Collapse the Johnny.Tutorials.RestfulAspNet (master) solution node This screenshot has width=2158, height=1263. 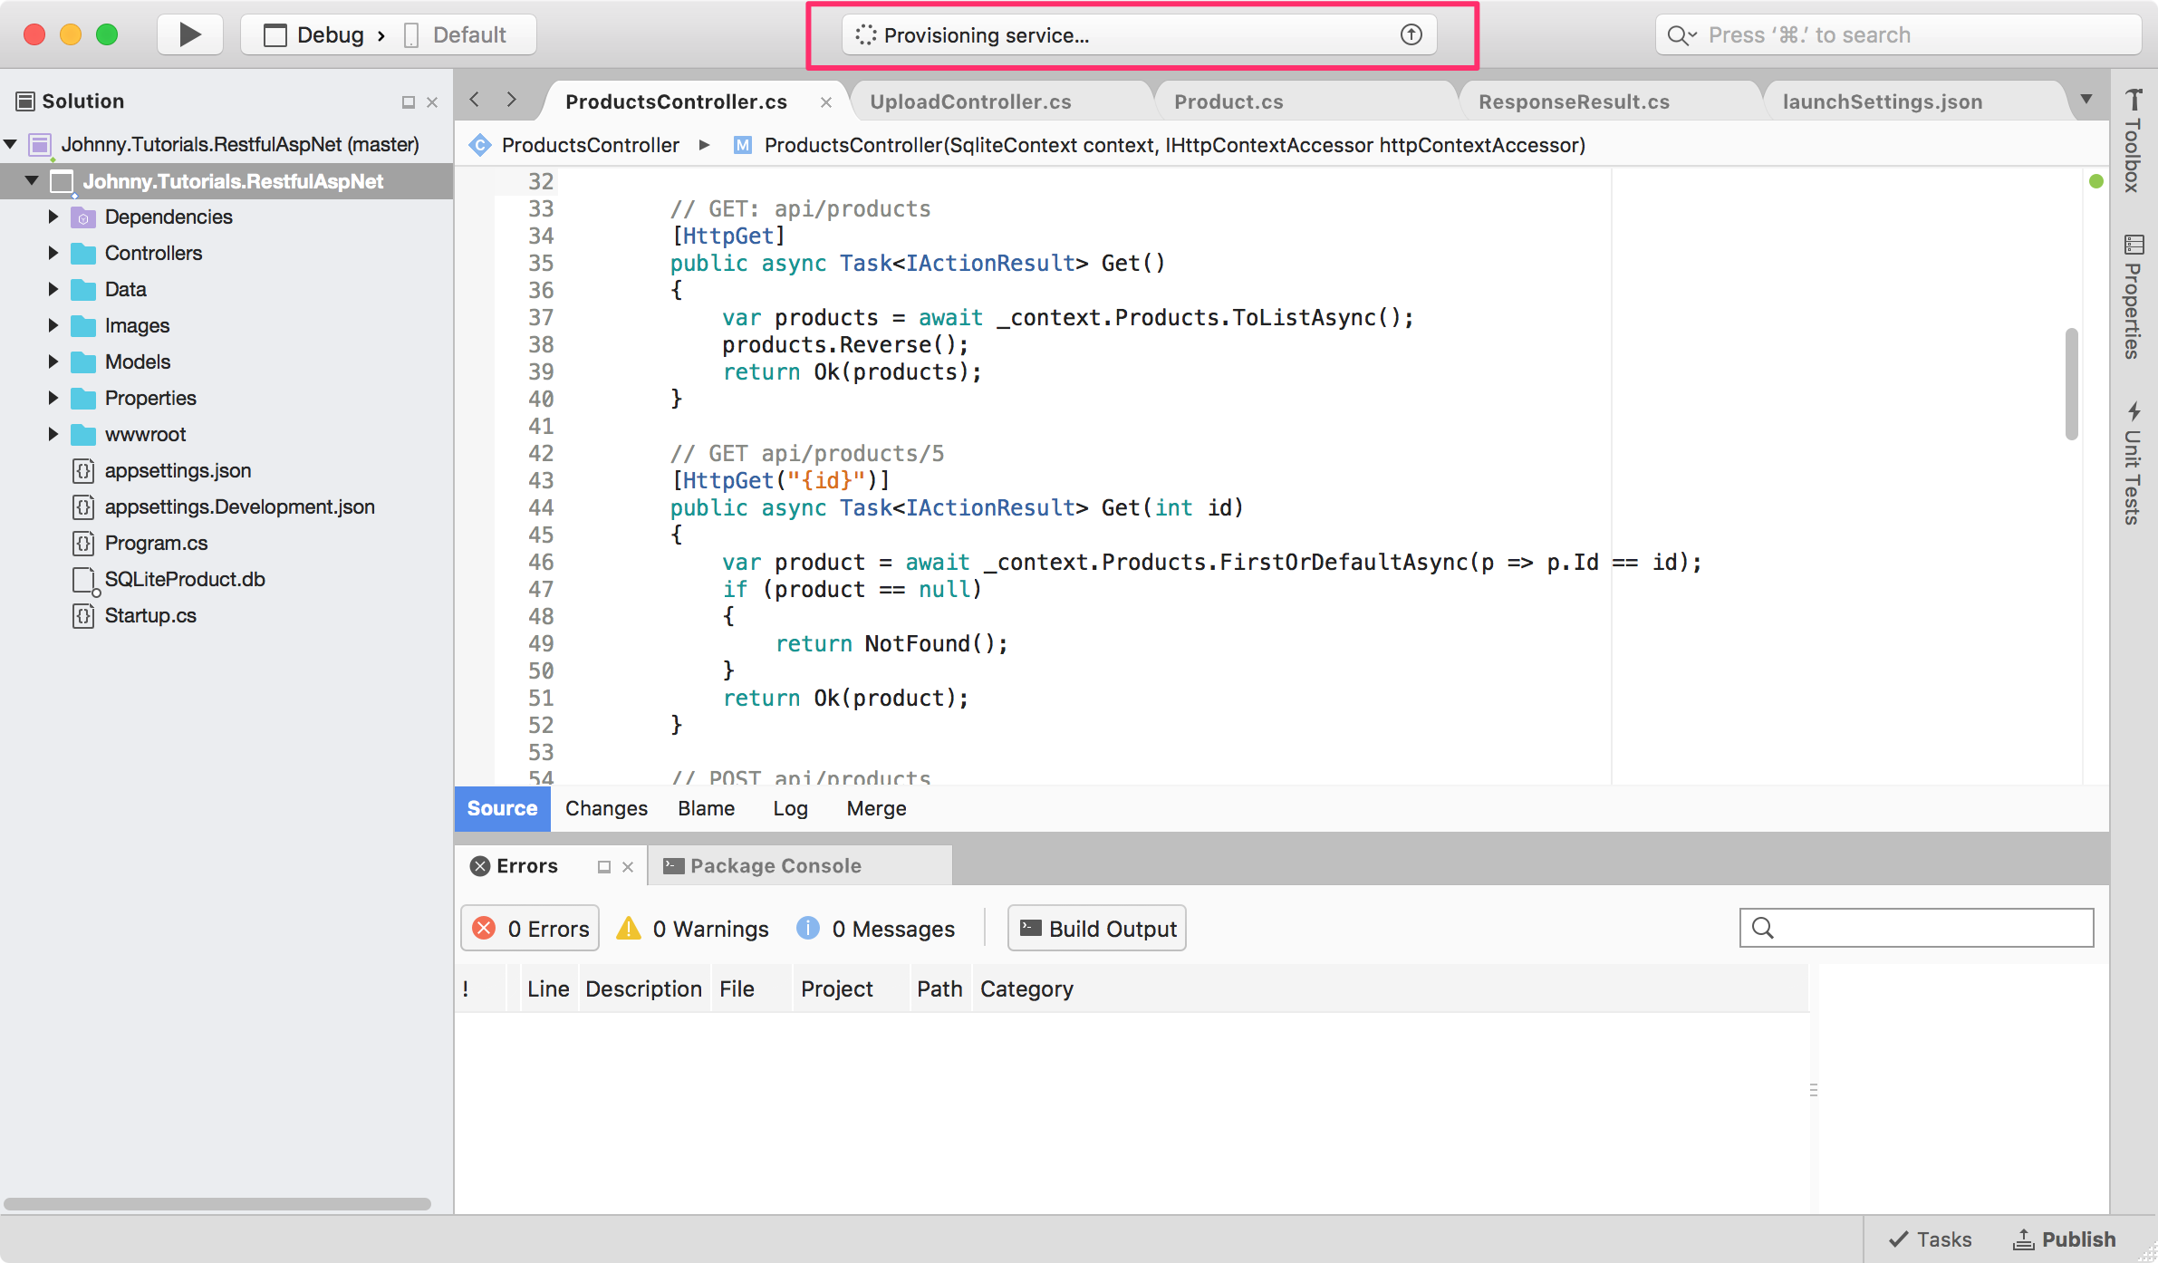click(11, 144)
